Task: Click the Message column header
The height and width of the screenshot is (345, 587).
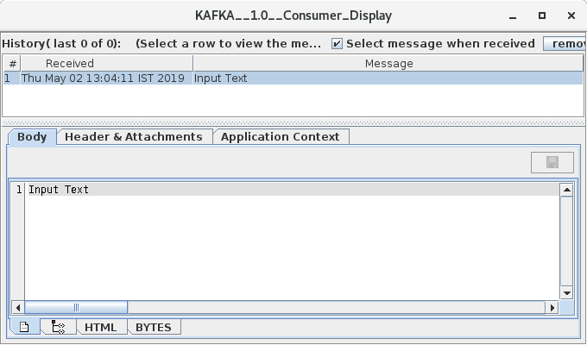Action: [388, 63]
